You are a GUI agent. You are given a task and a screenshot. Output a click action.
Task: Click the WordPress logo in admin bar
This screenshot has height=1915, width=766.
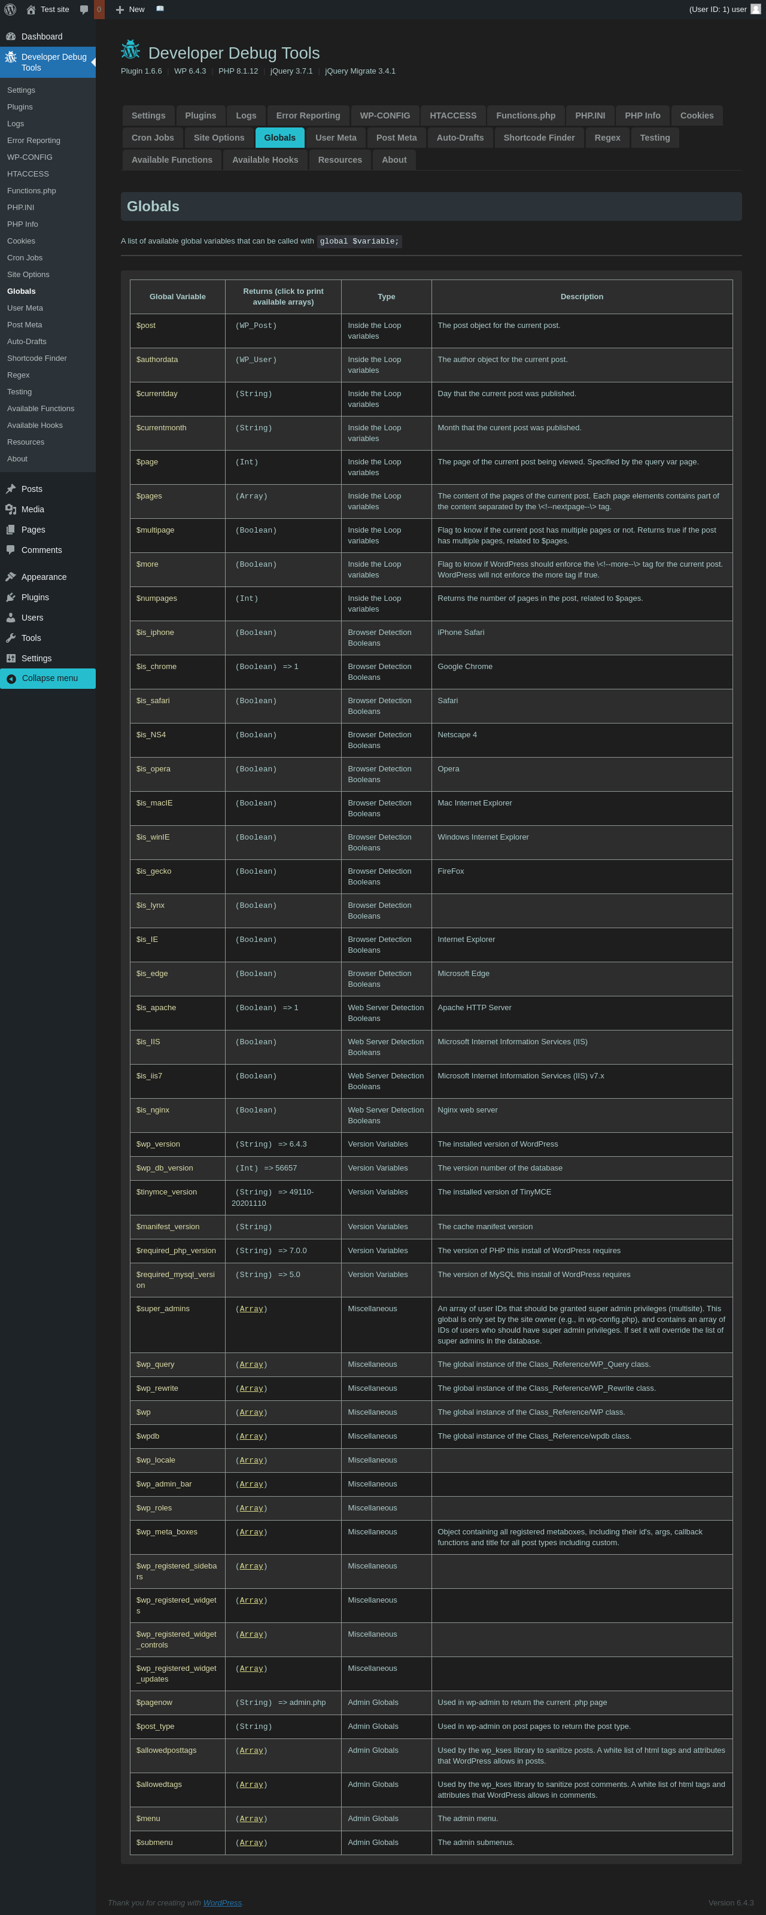[10, 10]
